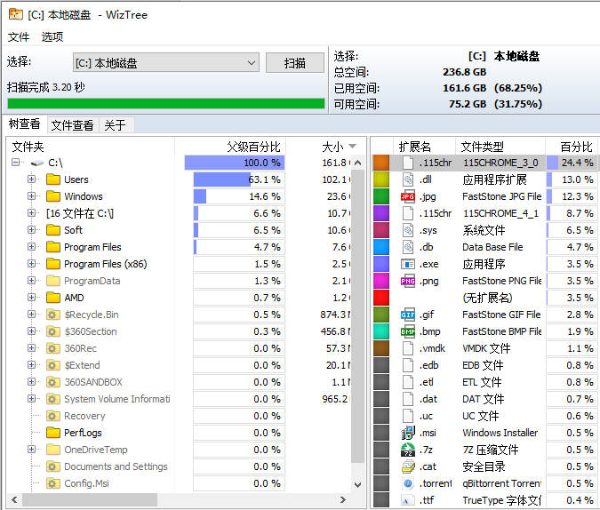Click the $Recycle.Bin system folder icon
Viewport: 600px width, 510px height.
[x=53, y=315]
